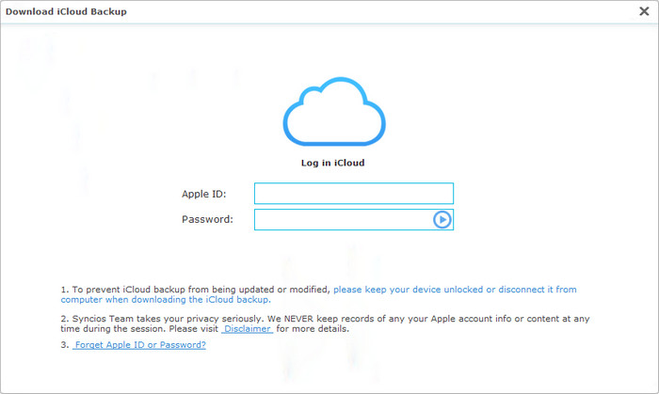This screenshot has width=659, height=394.
Task: Click the 'Log in iCloud' heading
Action: click(333, 163)
